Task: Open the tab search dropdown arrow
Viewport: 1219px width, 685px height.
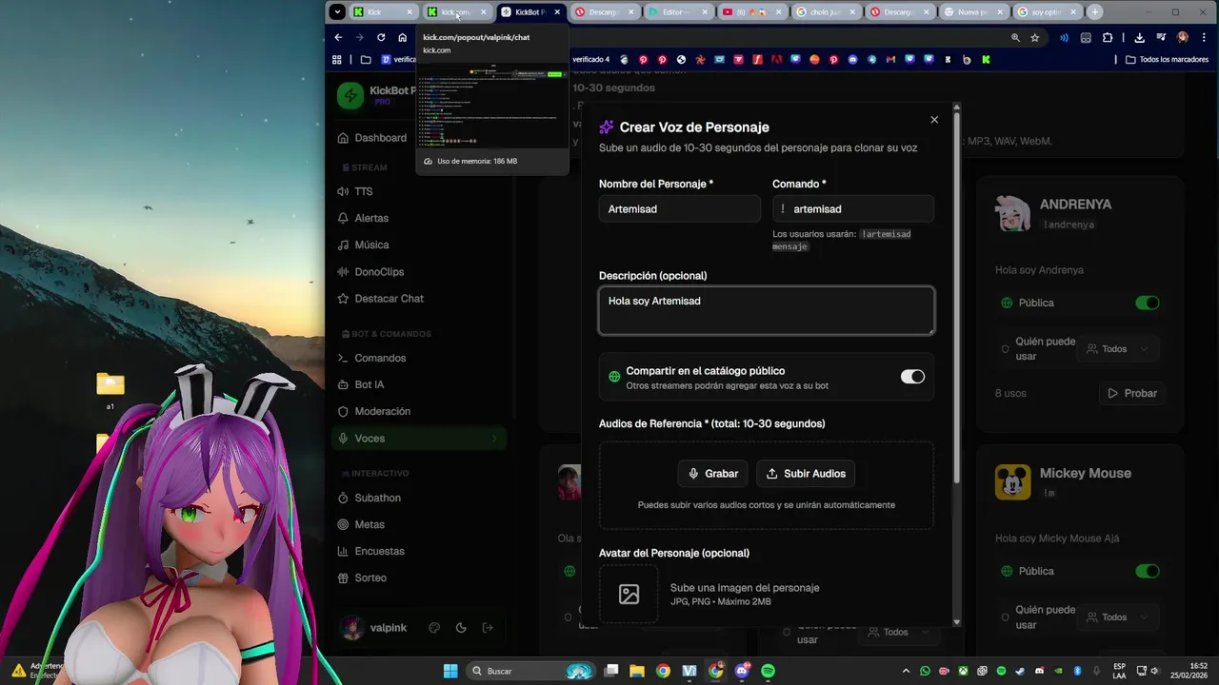Action: (x=337, y=12)
